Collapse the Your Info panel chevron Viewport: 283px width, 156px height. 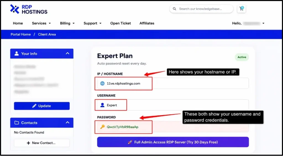click(67, 53)
